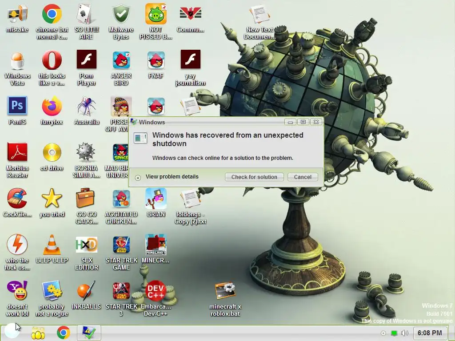This screenshot has height=341, width=455.
Task: Open the green network tray icon
Action: (x=394, y=333)
